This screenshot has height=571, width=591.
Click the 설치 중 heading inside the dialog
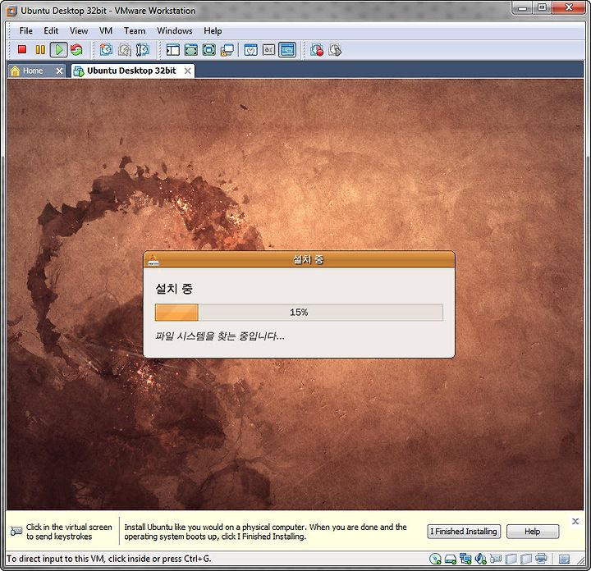[174, 289]
